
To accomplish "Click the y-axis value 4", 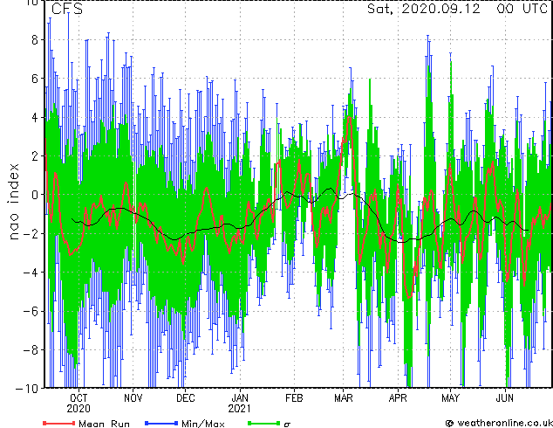I will pos(35,118).
